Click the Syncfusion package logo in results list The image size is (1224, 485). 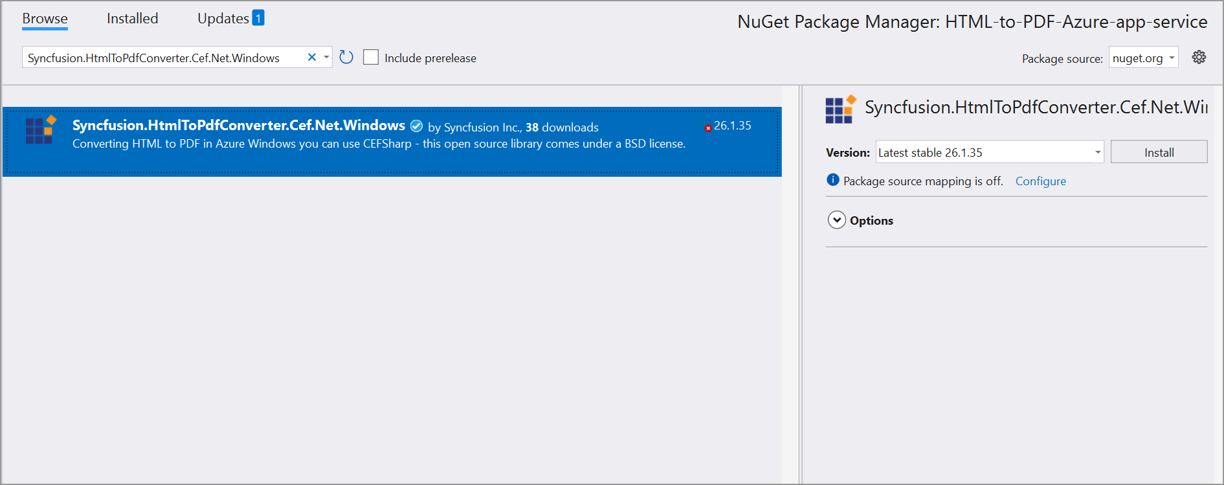tap(41, 130)
